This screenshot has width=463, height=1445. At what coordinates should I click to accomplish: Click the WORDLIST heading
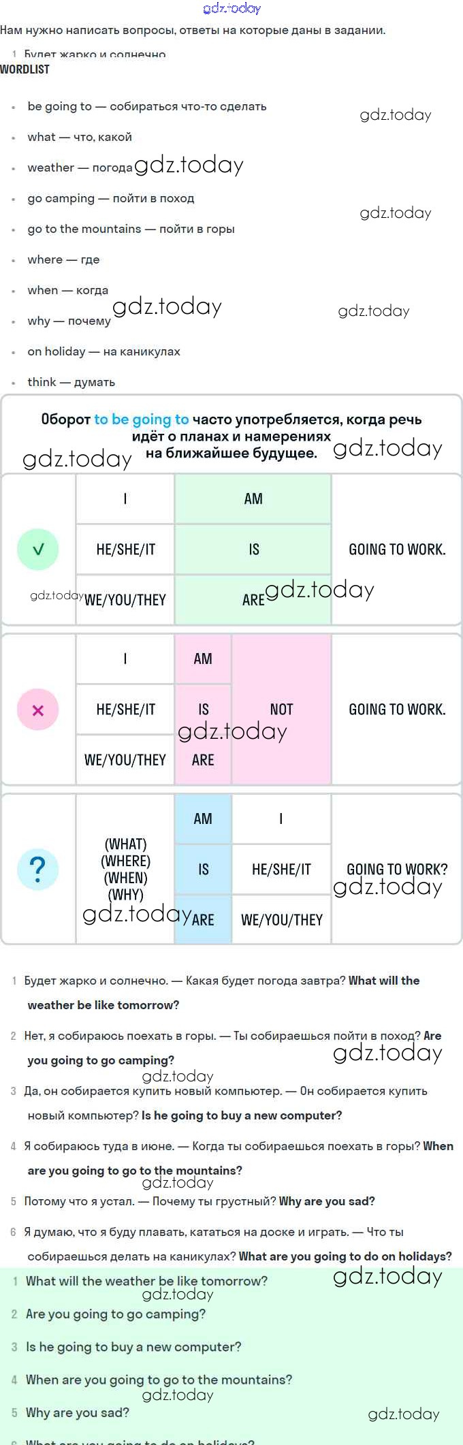click(x=25, y=69)
